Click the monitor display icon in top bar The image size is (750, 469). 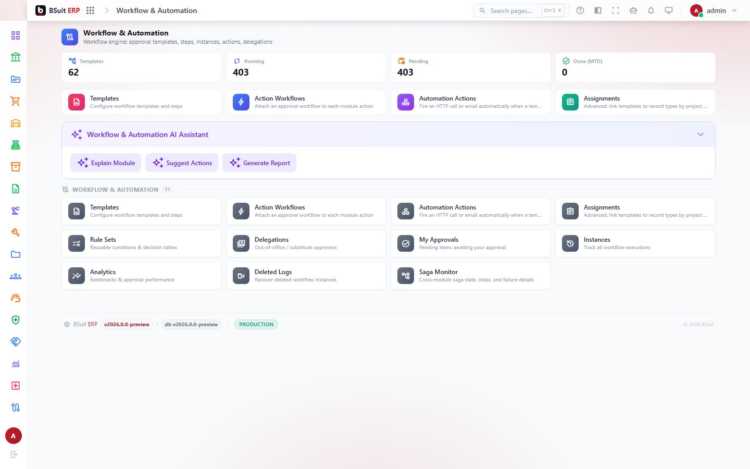click(669, 10)
